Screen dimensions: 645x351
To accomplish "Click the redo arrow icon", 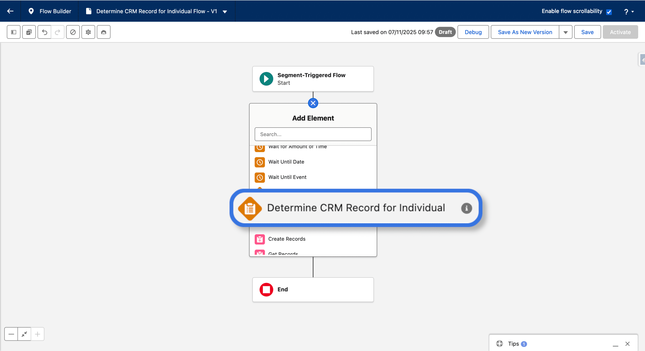I will [58, 32].
